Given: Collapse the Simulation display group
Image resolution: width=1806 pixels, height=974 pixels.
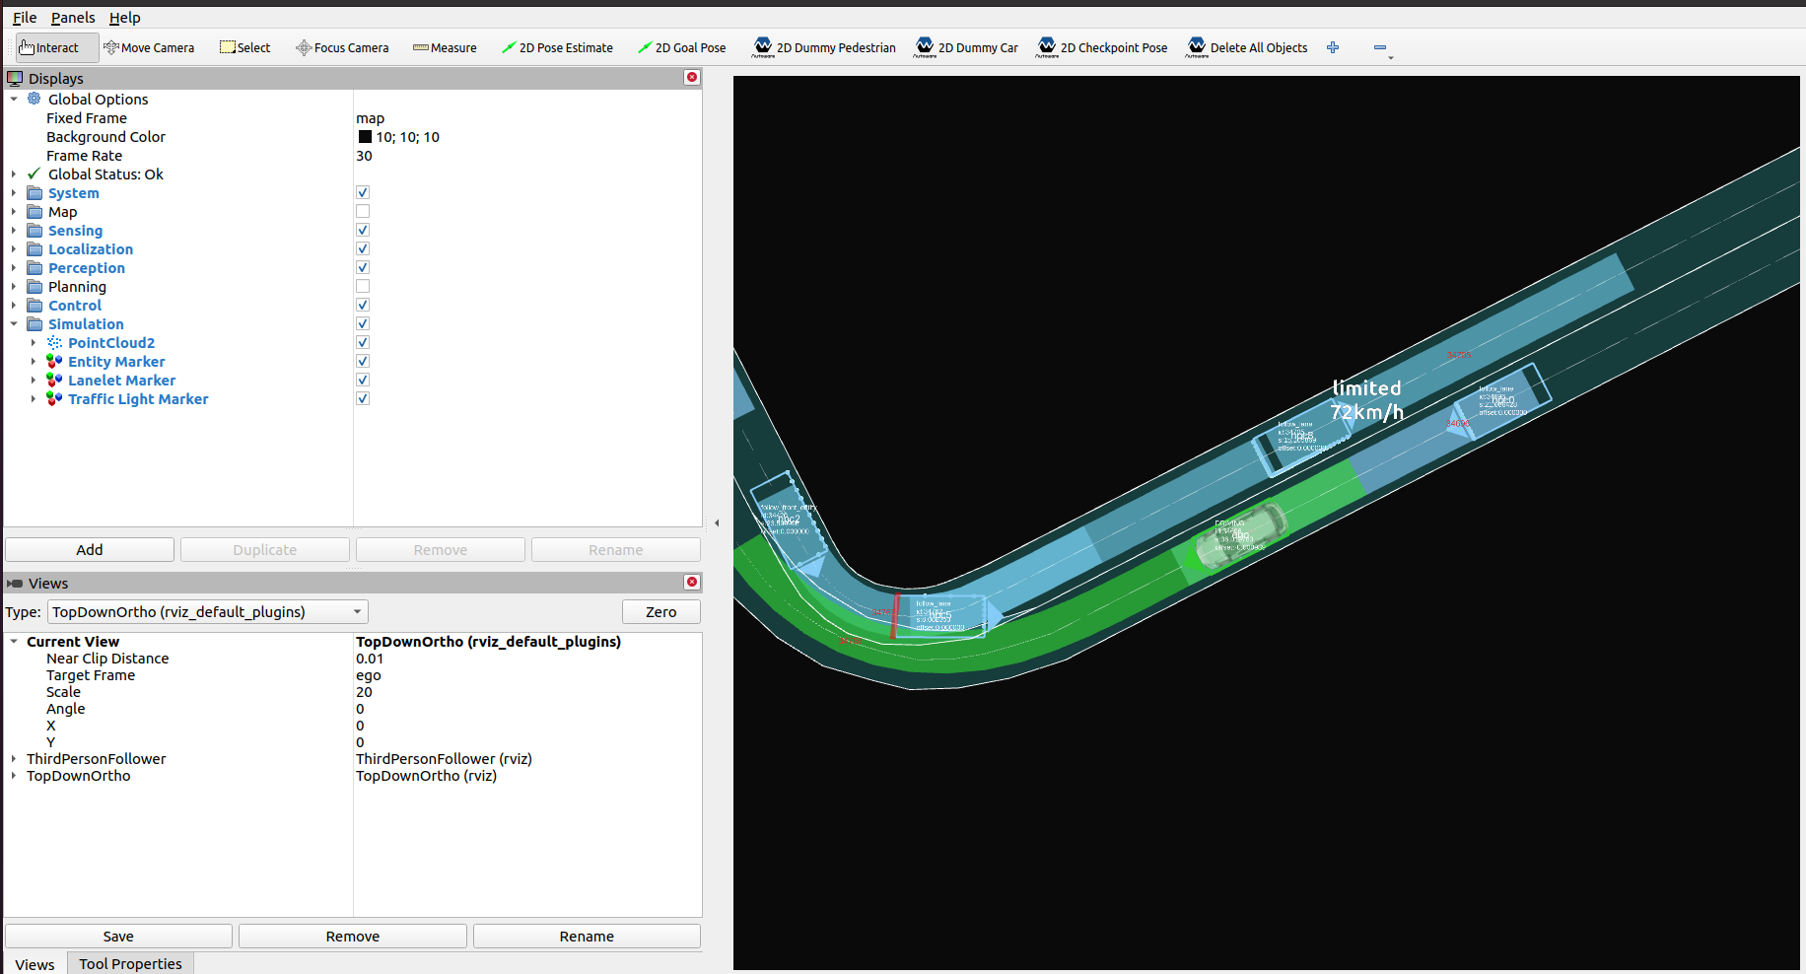Looking at the screenshot, I should 14,324.
